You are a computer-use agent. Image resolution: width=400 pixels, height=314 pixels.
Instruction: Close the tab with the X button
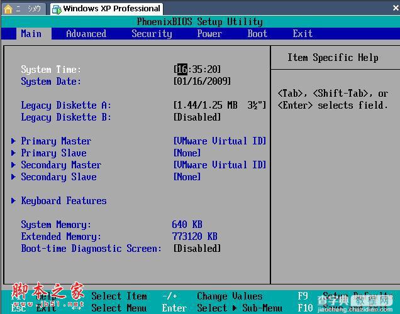pyautogui.click(x=396, y=8)
